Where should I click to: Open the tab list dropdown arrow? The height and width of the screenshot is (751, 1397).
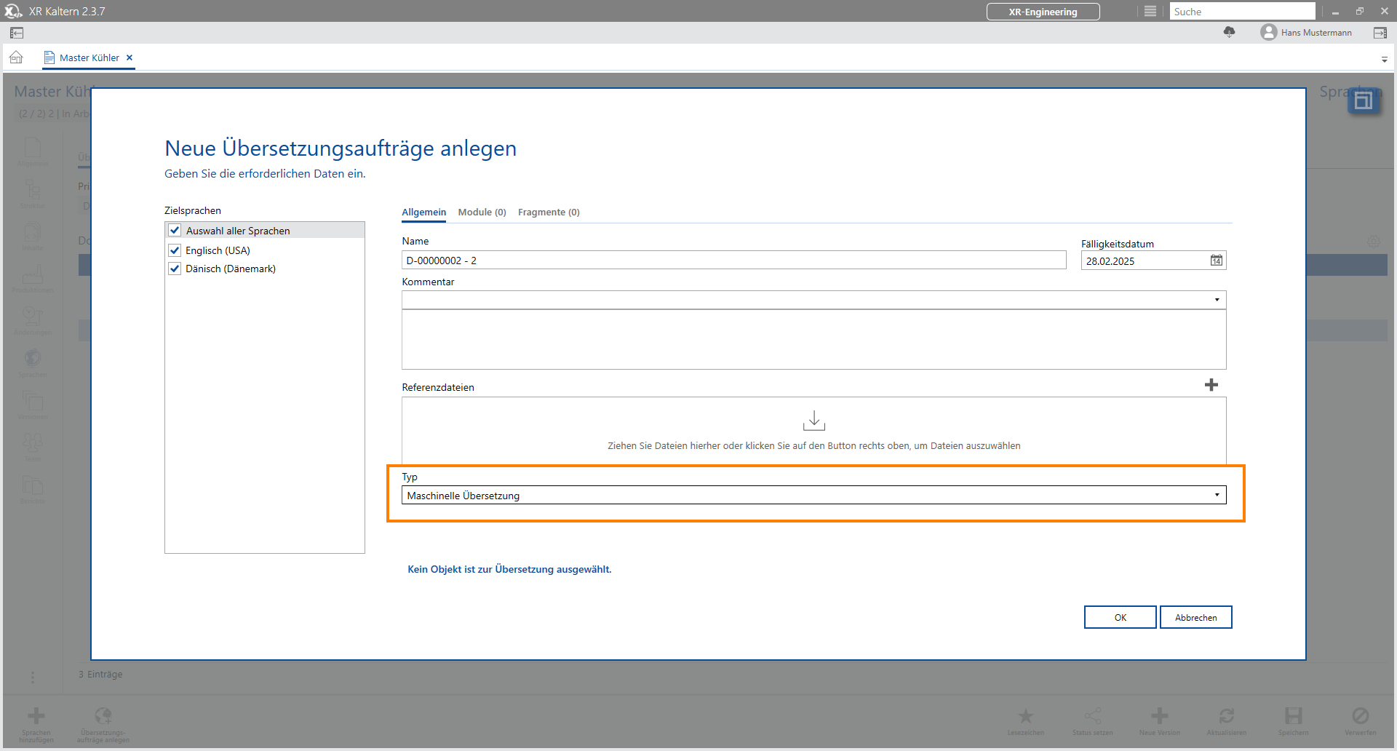pos(1385,60)
